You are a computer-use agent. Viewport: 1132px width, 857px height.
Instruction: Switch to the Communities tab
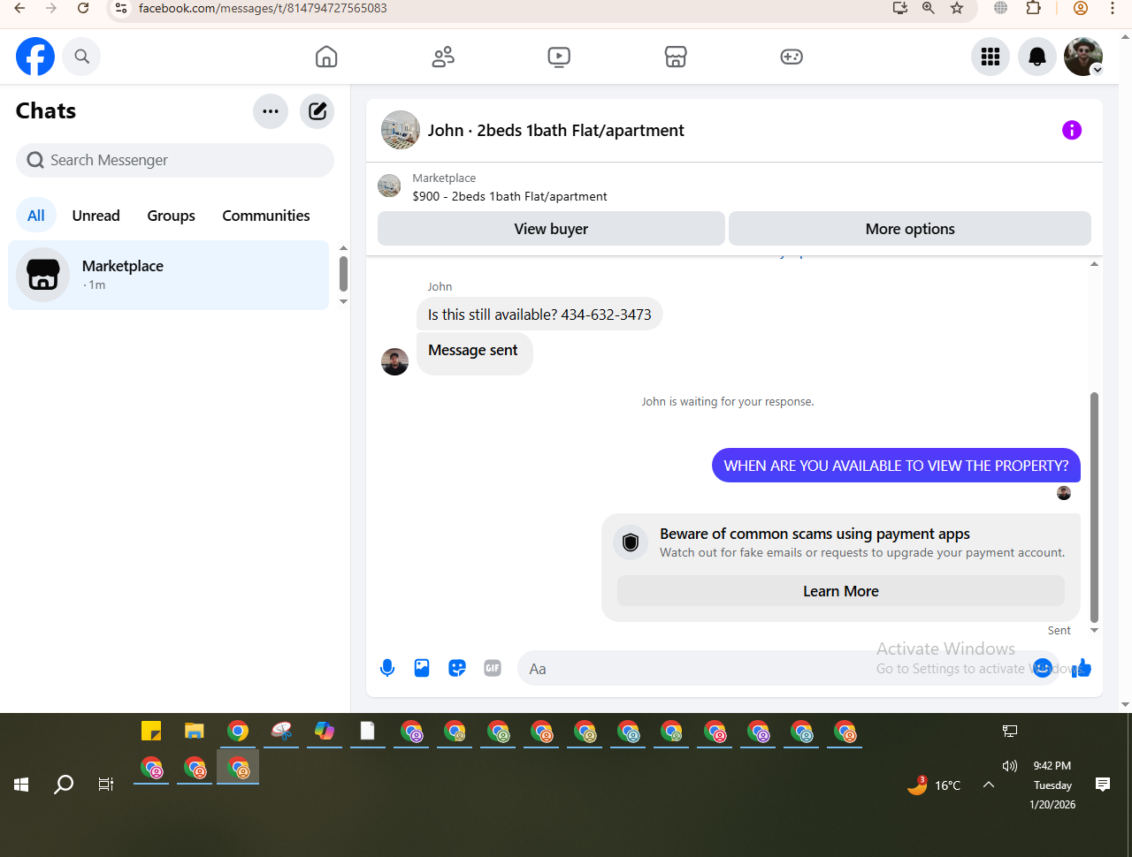coord(266,216)
